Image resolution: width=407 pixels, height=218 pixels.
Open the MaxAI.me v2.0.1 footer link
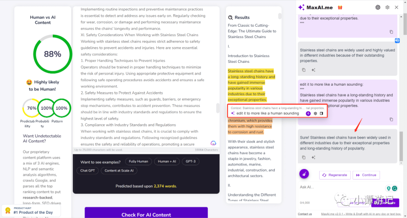(361, 214)
